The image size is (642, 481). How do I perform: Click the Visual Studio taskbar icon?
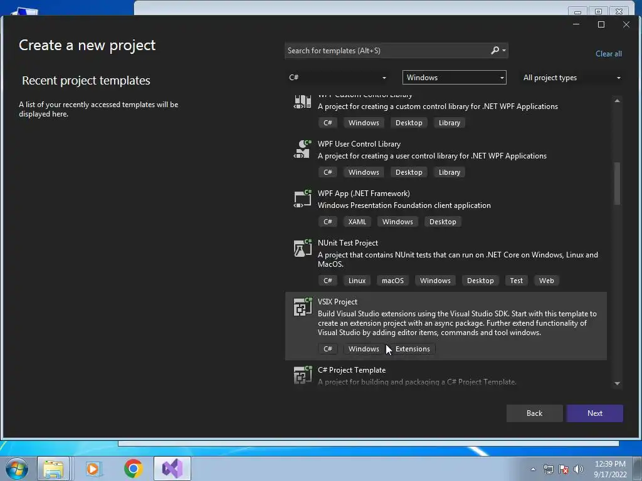tap(172, 468)
